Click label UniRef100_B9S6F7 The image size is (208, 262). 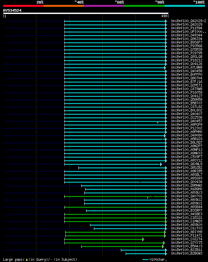point(187,42)
